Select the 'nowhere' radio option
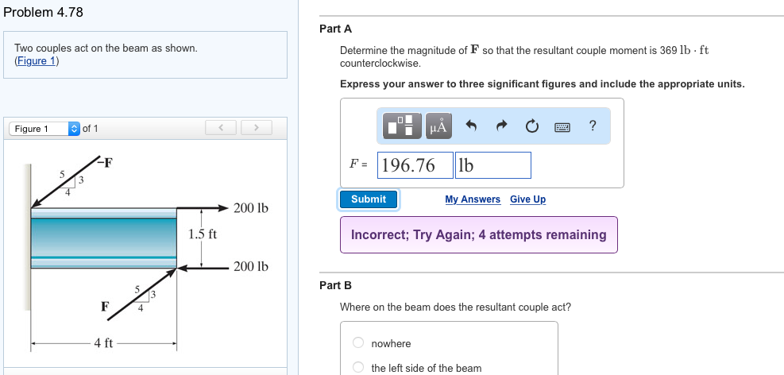 358,342
